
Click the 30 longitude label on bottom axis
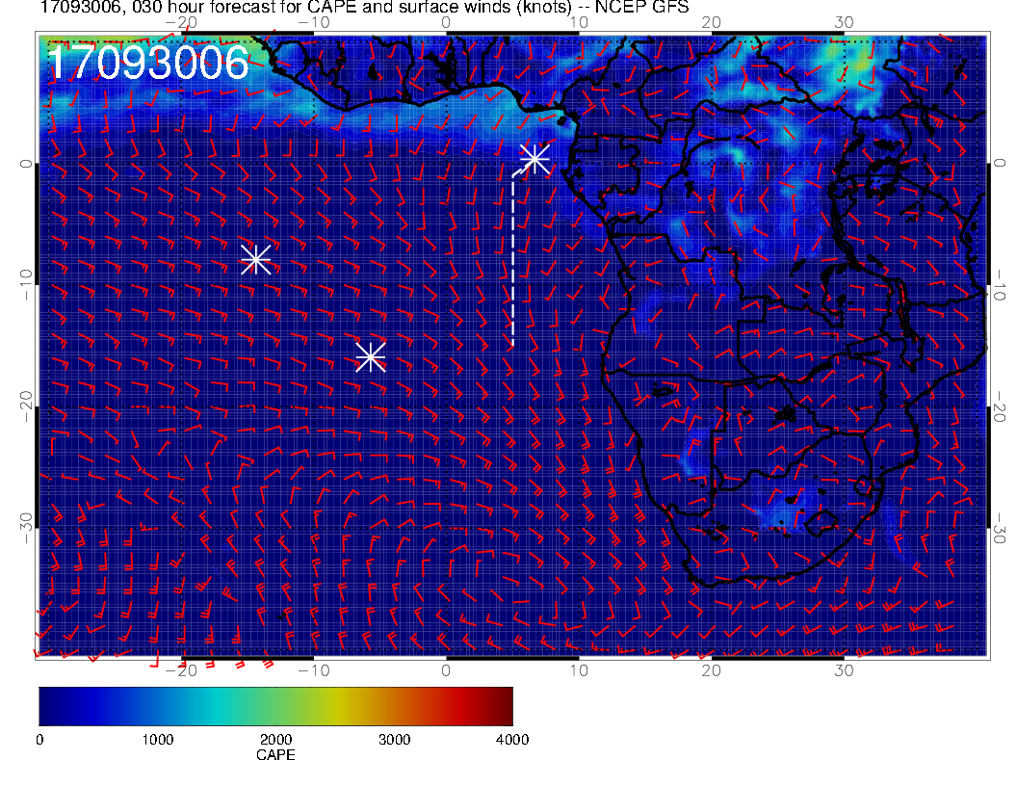coord(844,669)
